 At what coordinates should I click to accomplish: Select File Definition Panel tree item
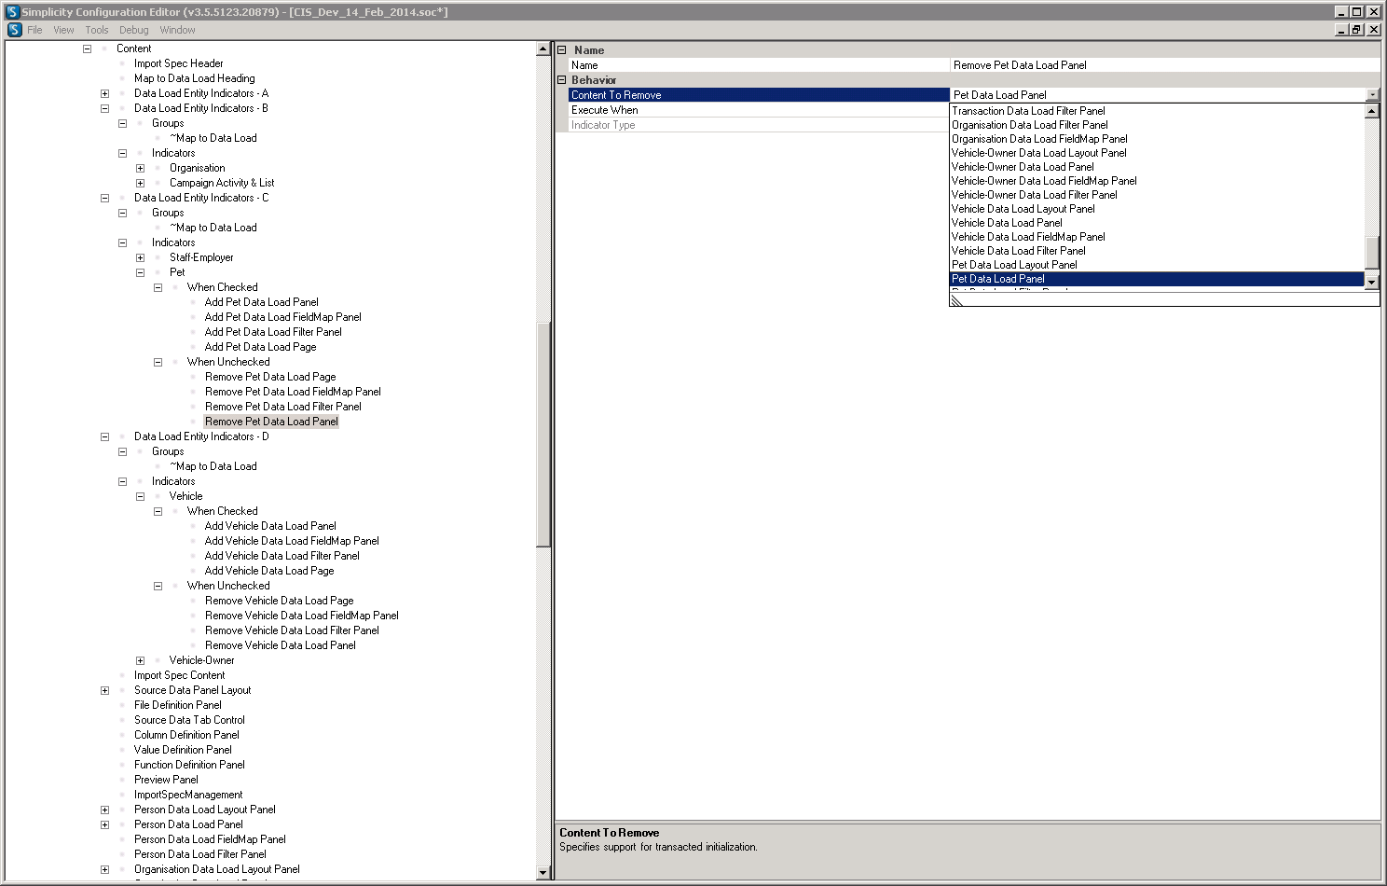(177, 705)
